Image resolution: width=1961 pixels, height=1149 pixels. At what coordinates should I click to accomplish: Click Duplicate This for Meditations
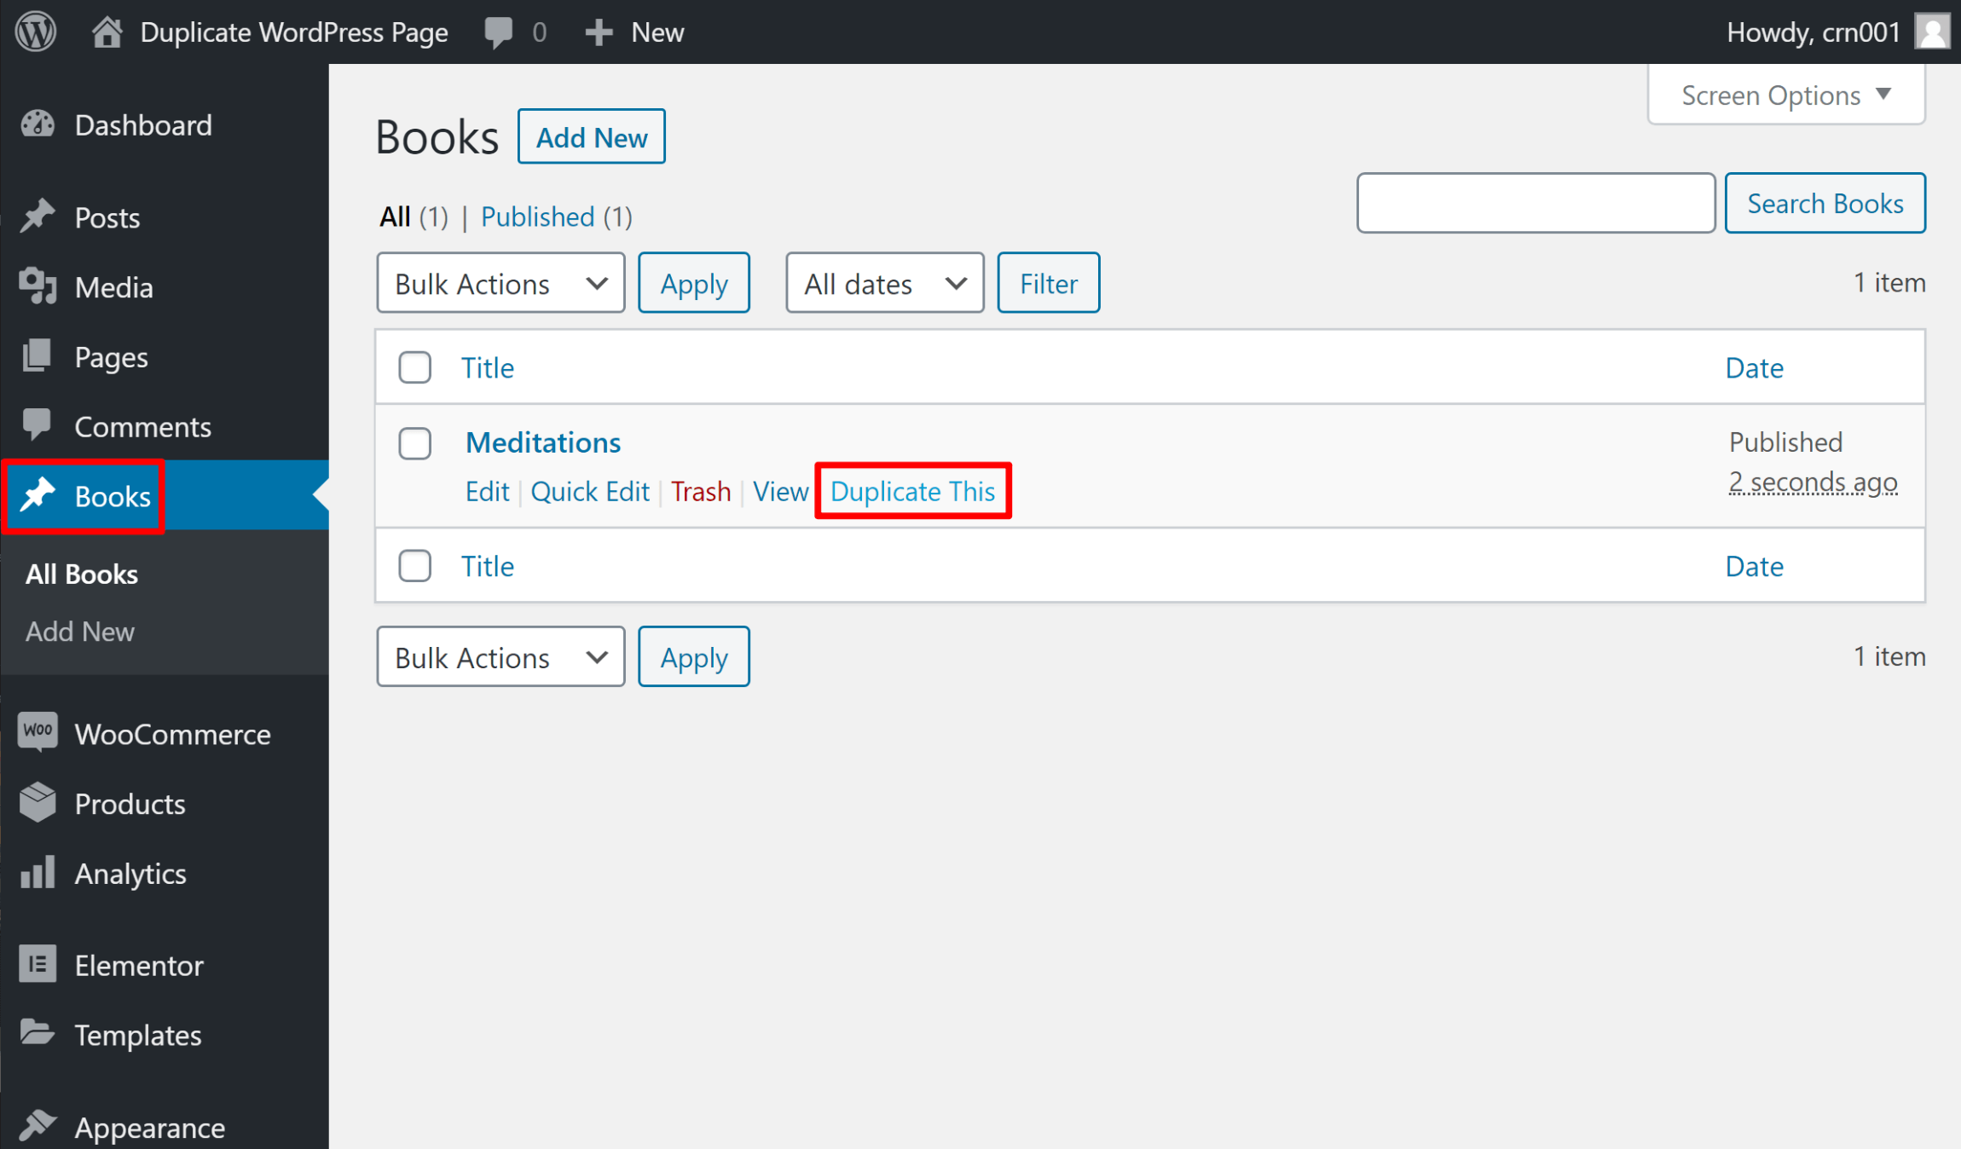[x=912, y=490]
